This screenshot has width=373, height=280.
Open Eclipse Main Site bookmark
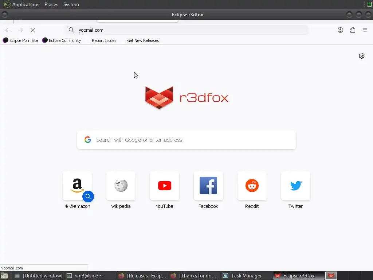20,40
